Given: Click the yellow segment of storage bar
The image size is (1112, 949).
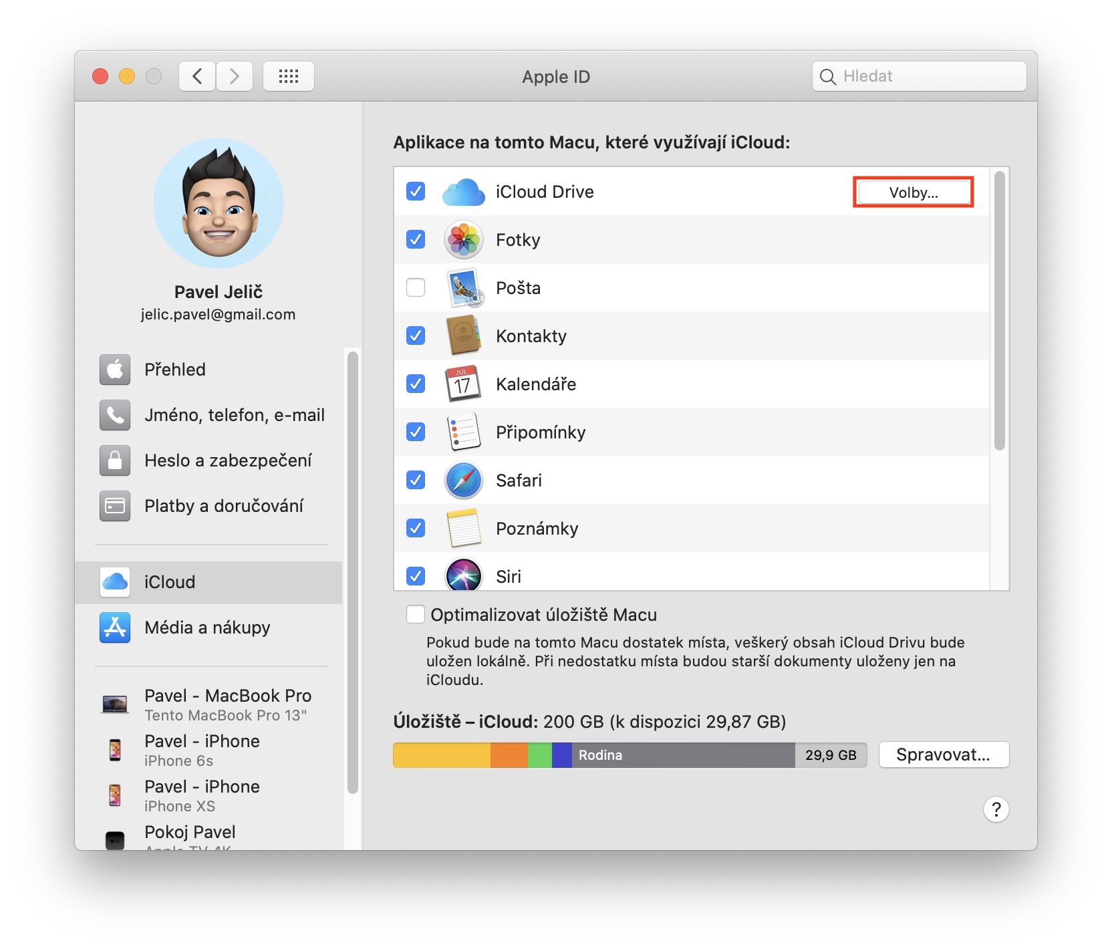Looking at the screenshot, I should (442, 755).
